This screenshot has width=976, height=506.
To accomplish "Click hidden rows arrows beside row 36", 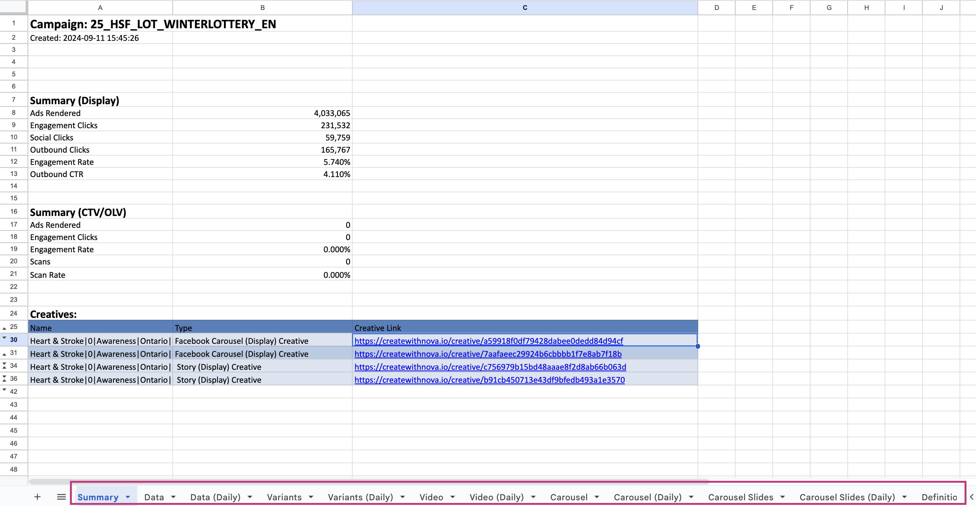I will [x=4, y=379].
